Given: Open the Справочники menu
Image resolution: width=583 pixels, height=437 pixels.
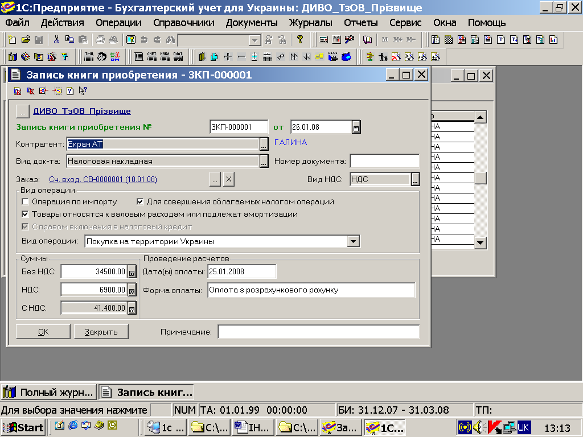Looking at the screenshot, I should (x=184, y=23).
